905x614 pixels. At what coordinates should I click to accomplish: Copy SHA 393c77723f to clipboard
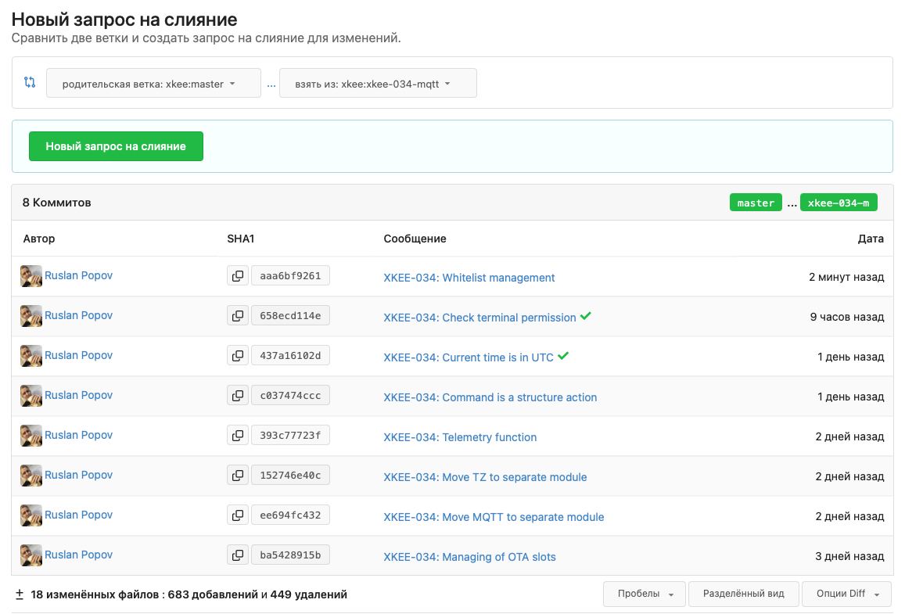pos(237,435)
